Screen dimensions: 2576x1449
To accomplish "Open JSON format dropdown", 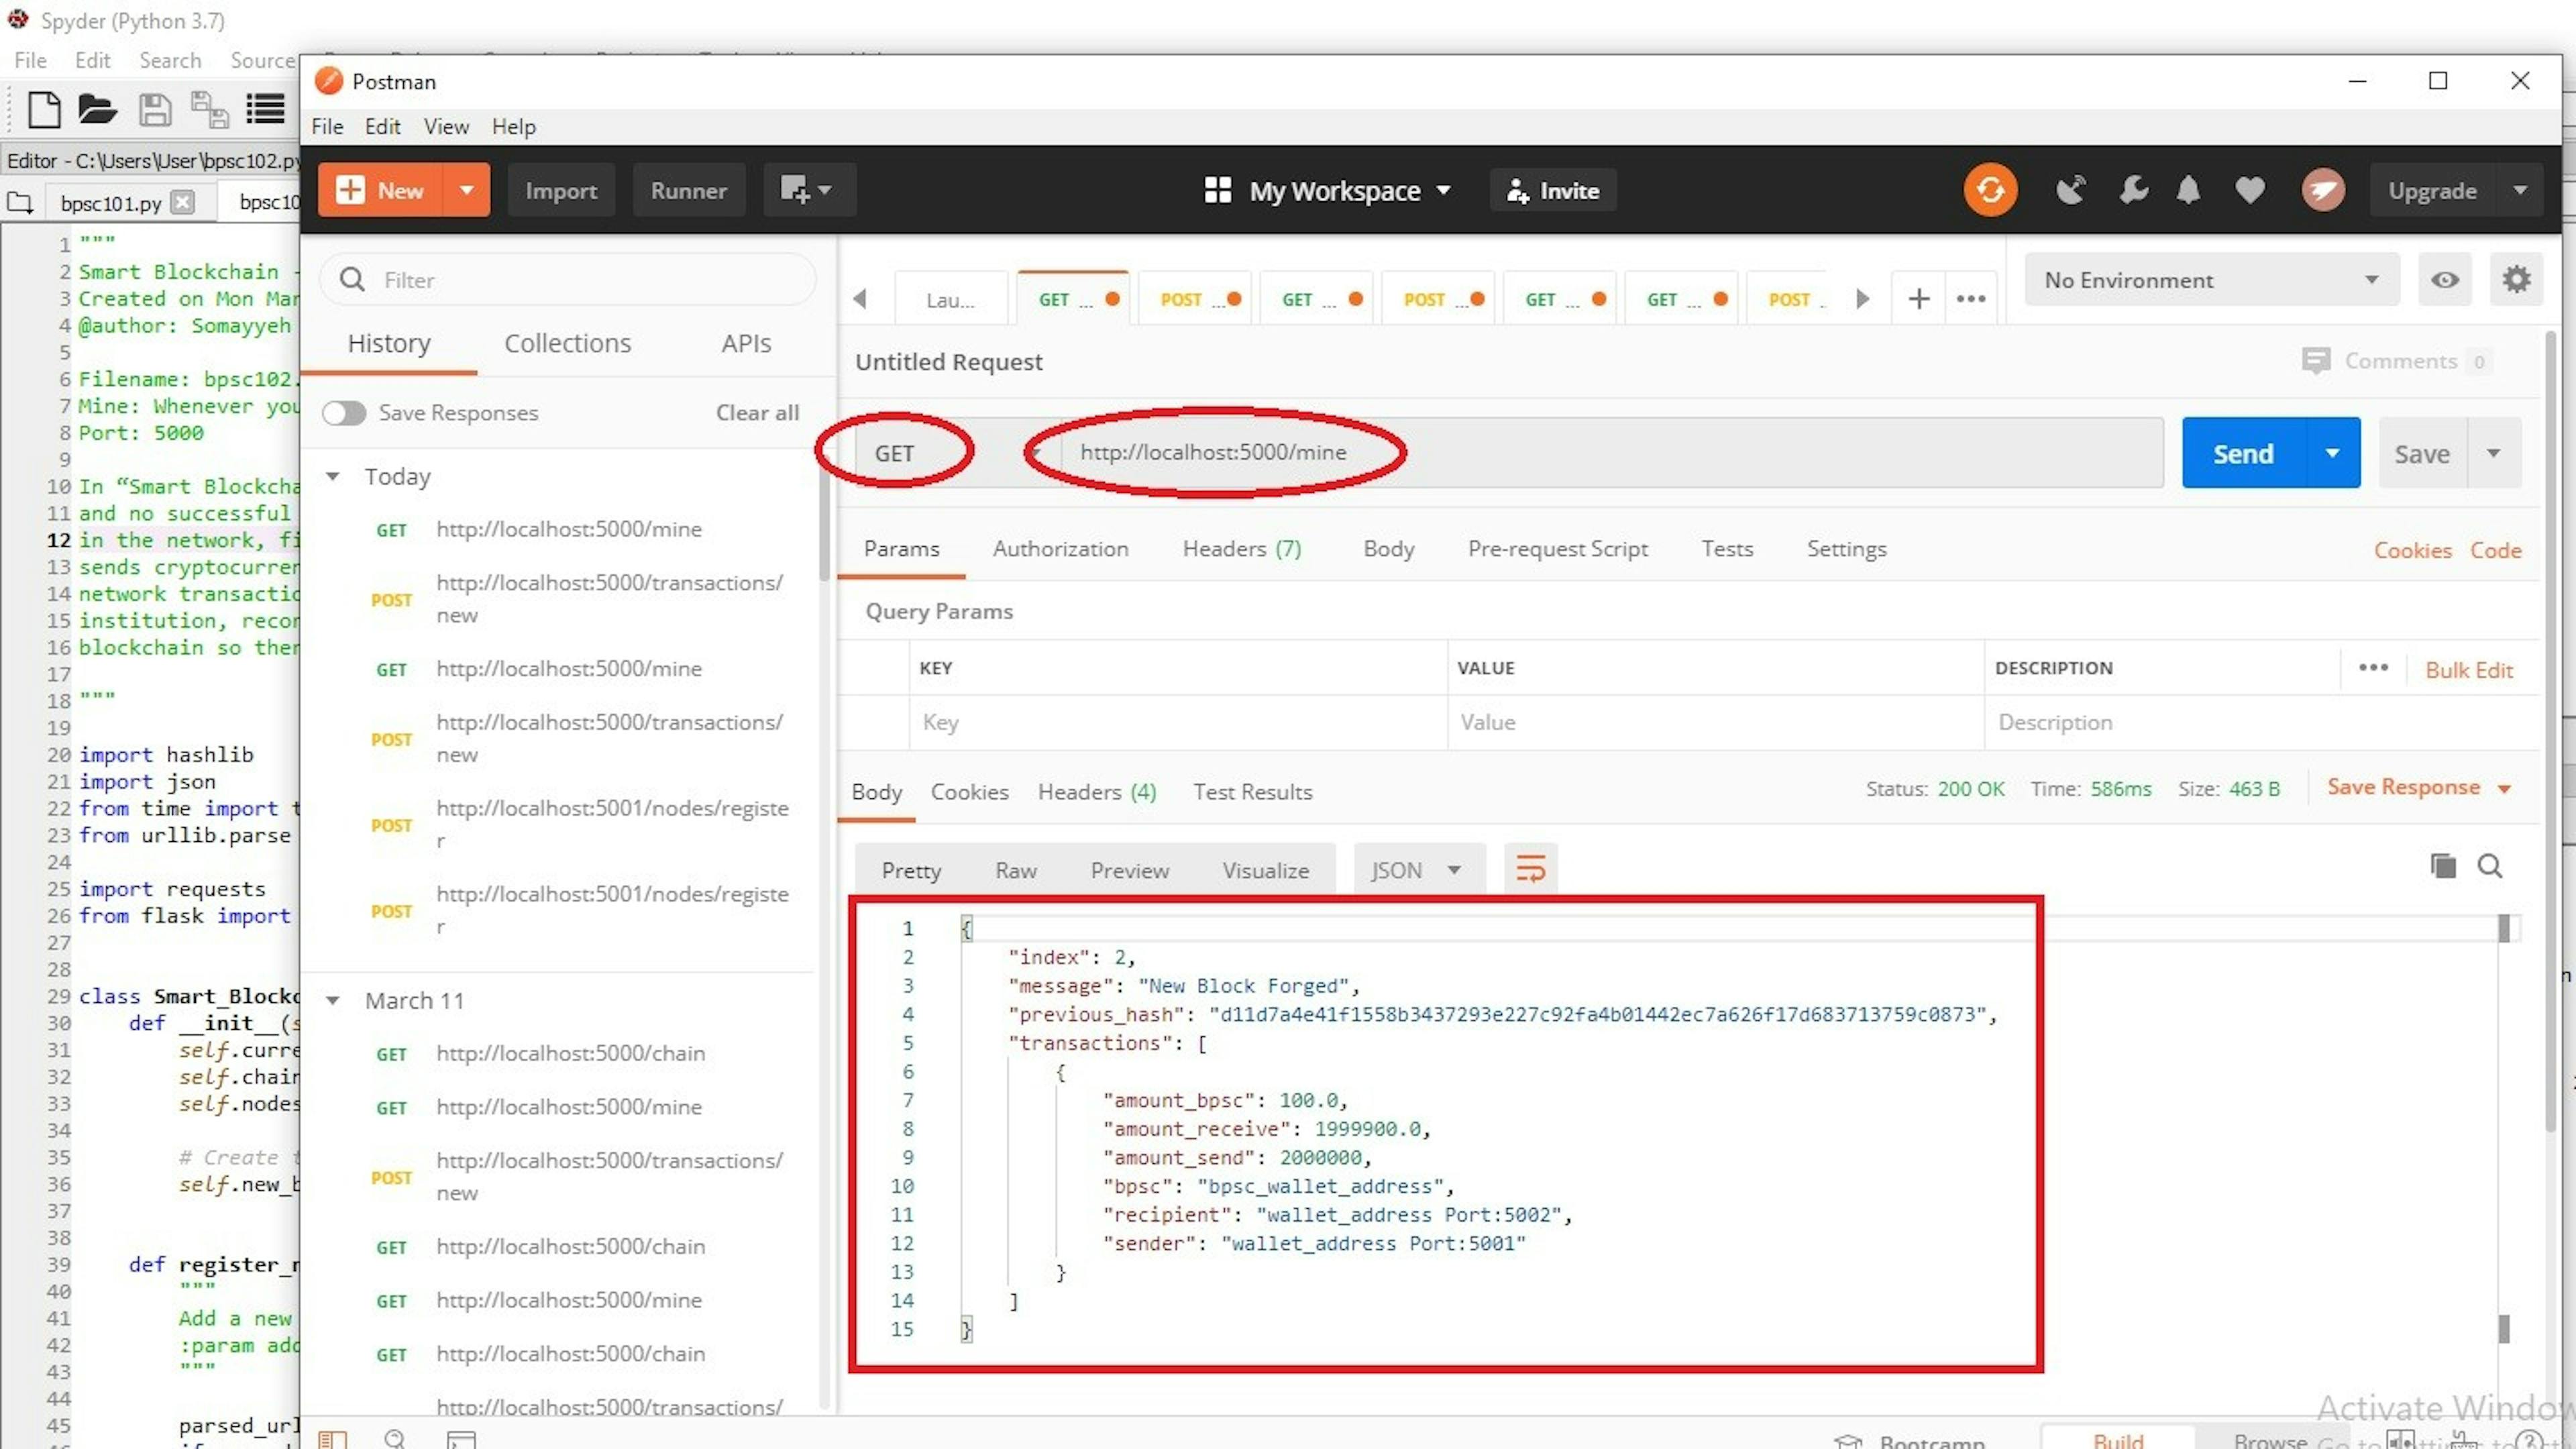I will [x=1418, y=869].
